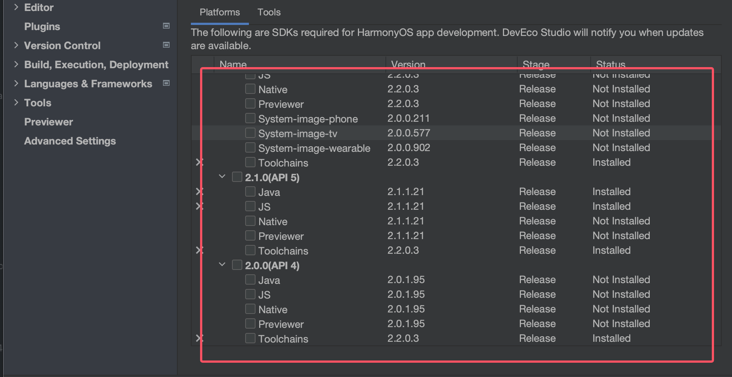Image resolution: width=732 pixels, height=377 pixels.
Task: Click Installed status in Java 2.1.1.21 row
Action: (612, 191)
